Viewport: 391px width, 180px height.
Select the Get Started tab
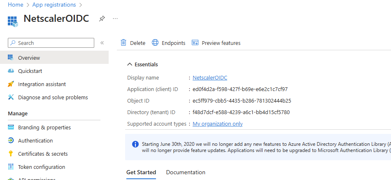pyautogui.click(x=141, y=172)
